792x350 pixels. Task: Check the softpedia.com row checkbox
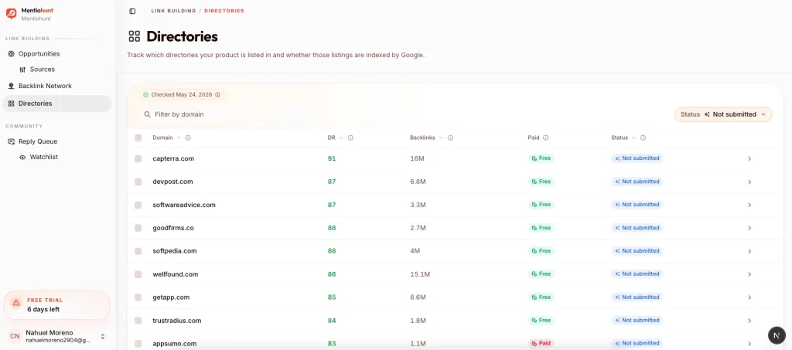(x=138, y=250)
